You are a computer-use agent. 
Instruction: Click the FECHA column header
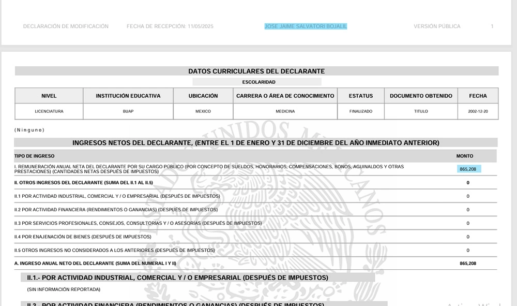(x=478, y=96)
